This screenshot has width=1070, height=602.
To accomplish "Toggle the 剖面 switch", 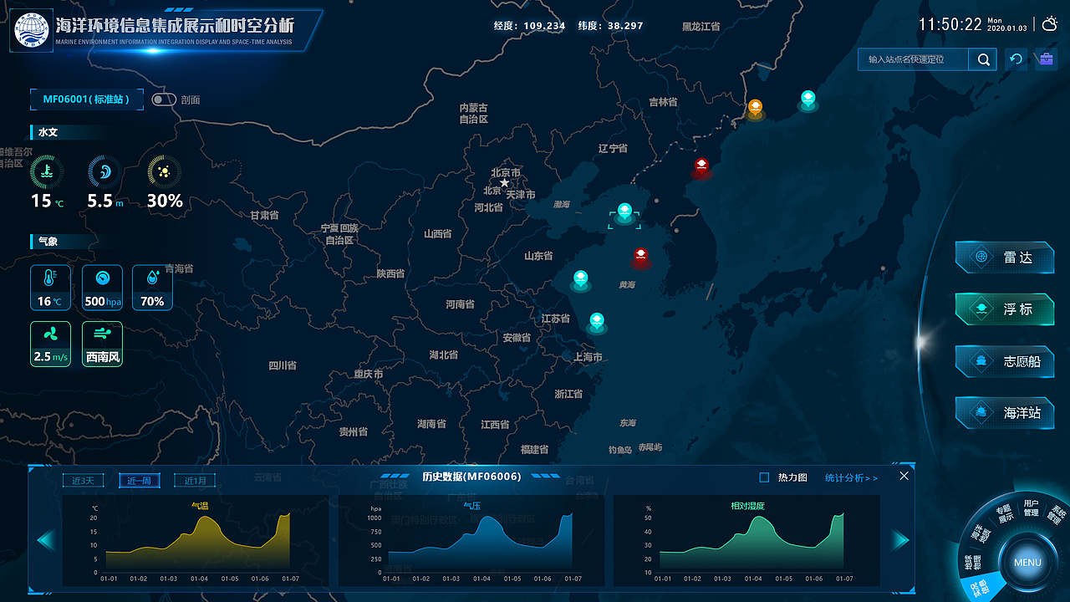I will click(x=163, y=99).
